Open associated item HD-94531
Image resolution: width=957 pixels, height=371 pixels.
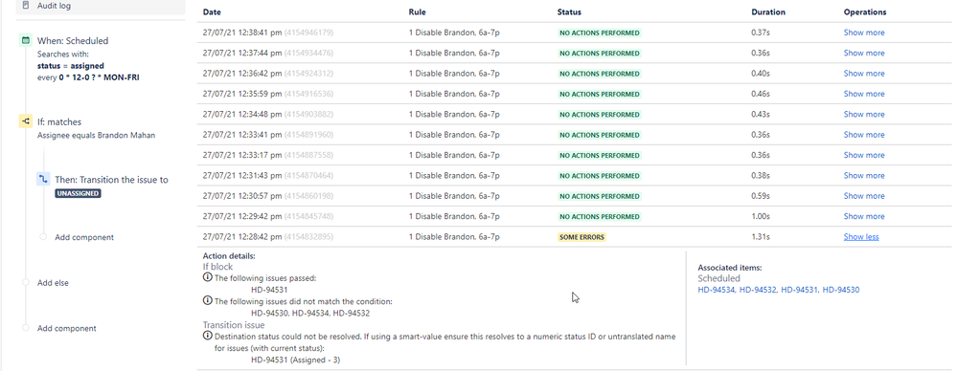(799, 290)
